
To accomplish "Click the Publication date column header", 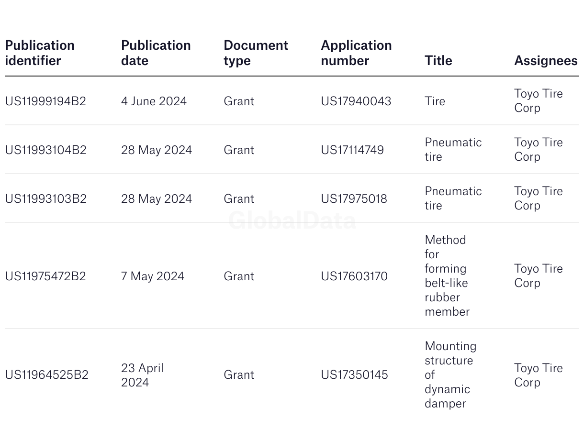I will click(x=156, y=53).
